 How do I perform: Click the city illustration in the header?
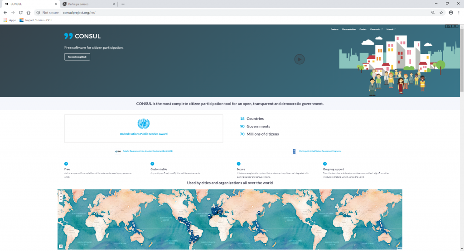(400, 65)
